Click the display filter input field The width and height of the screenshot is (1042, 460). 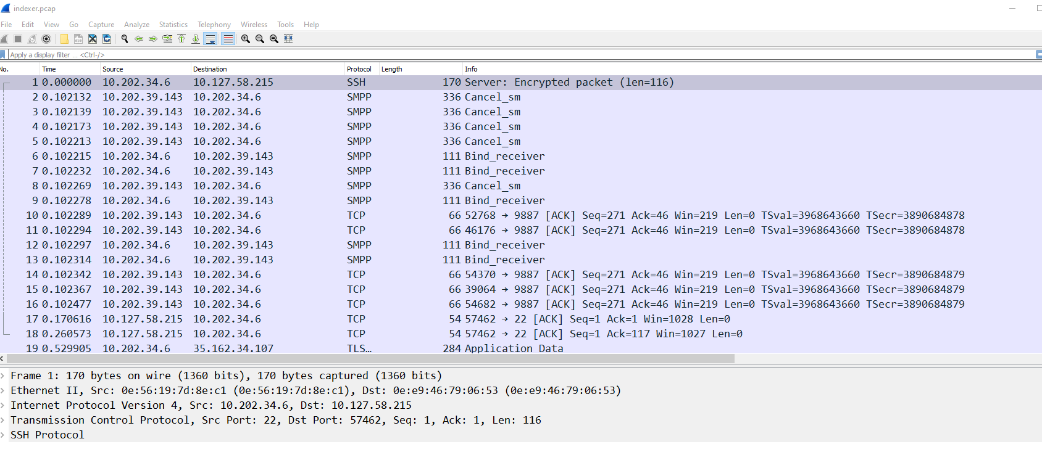(494, 55)
